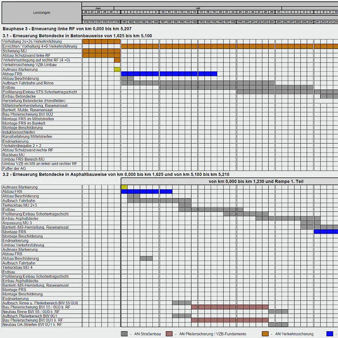Select the Leistungen column header
Screen dimensions: 338x338
point(41,13)
